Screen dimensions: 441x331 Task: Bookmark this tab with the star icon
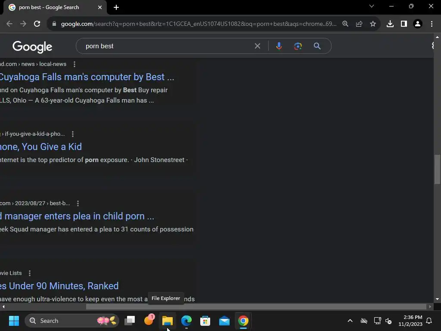(x=373, y=24)
